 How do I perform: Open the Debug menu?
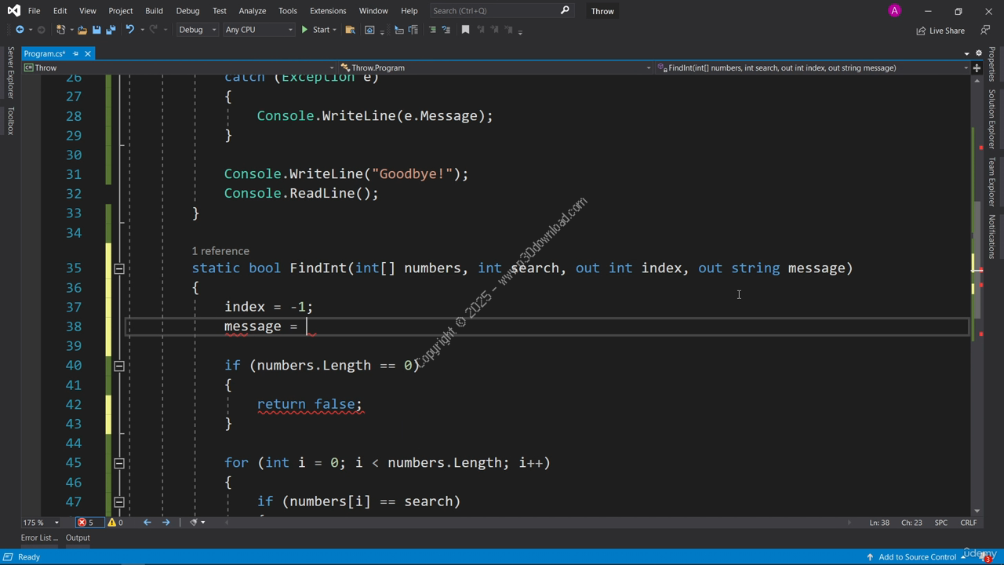pyautogui.click(x=187, y=11)
